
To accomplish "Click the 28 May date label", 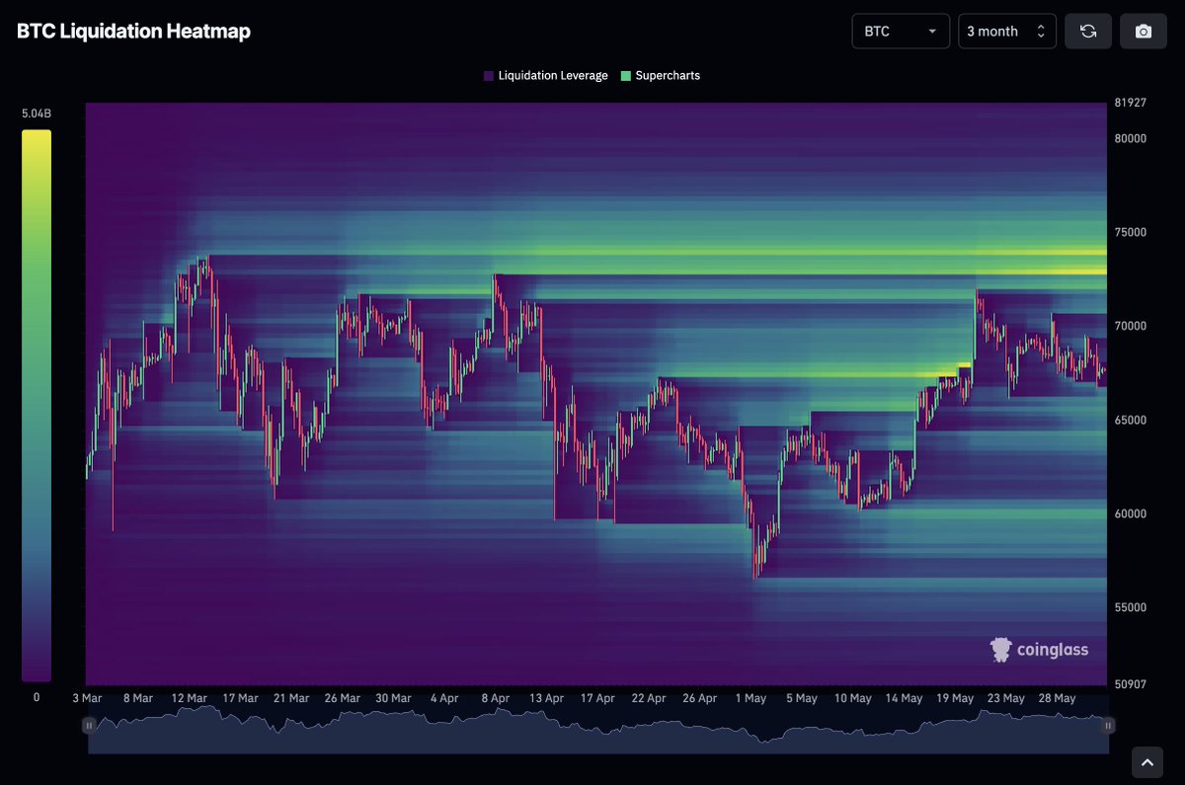I will click(x=1057, y=698).
